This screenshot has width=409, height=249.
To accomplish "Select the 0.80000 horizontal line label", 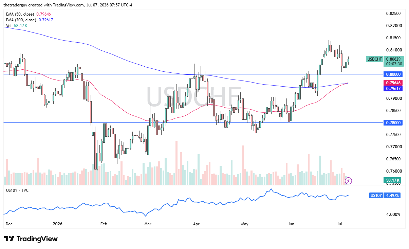I will click(x=393, y=74).
